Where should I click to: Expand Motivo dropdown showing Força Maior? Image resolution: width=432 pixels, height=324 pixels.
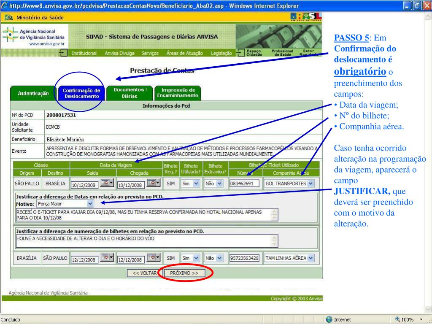click(90, 203)
